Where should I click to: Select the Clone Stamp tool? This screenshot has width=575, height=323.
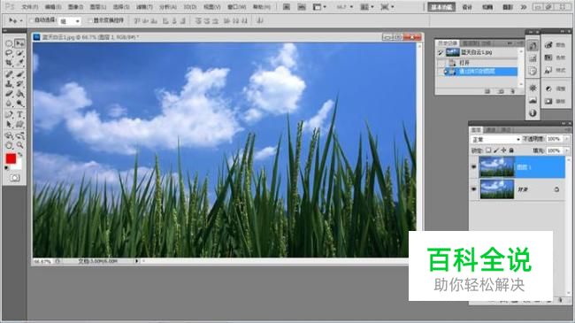9,84
